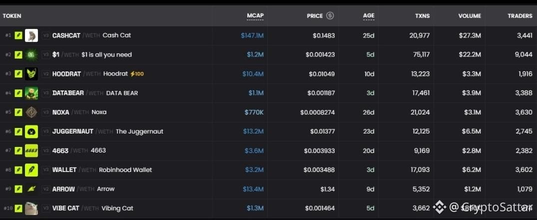Click the 9,044 traders value
This screenshot has height=220, width=537.
[524, 54]
